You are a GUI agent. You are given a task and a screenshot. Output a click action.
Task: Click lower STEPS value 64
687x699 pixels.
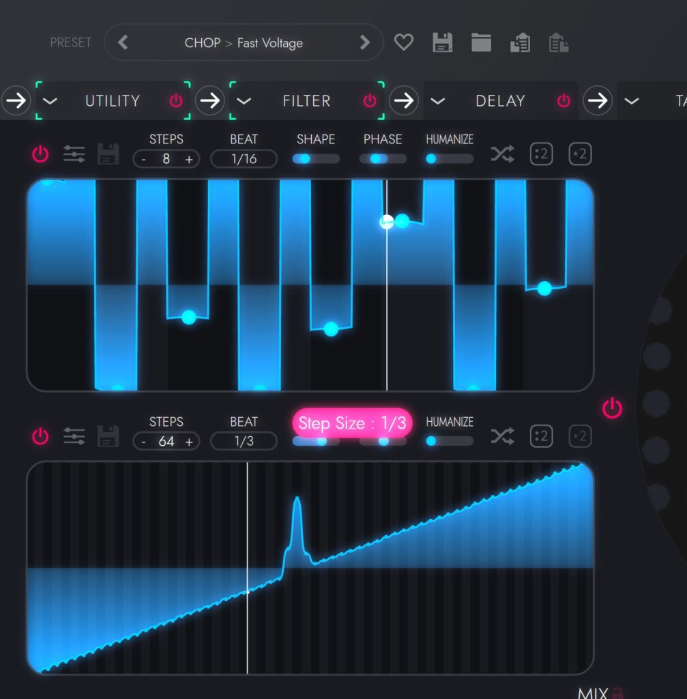tap(166, 441)
